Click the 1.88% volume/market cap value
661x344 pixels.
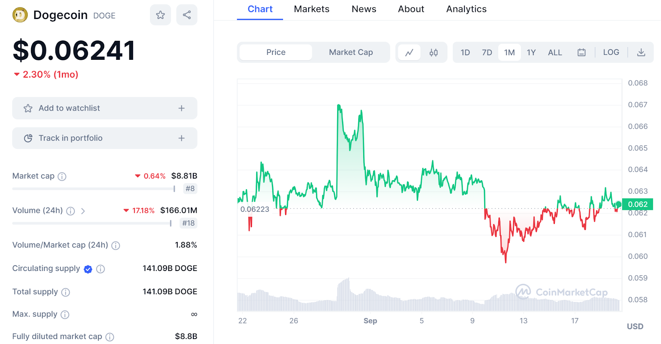click(x=186, y=245)
